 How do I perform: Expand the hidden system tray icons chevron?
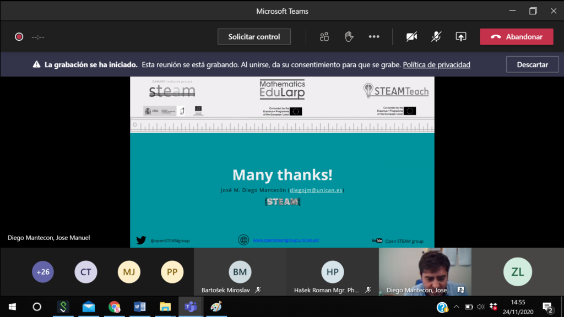pyautogui.click(x=457, y=307)
